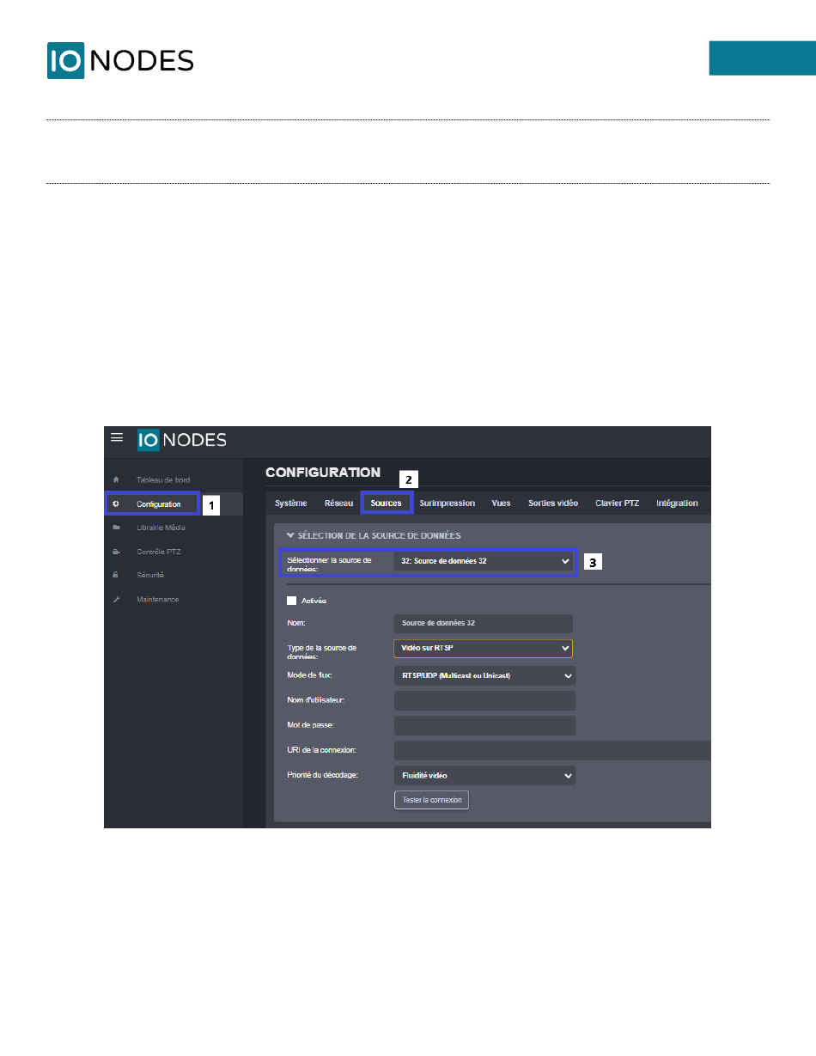816x1056 pixels.
Task: Switch to the Sorties vidéo tab
Action: click(x=553, y=503)
